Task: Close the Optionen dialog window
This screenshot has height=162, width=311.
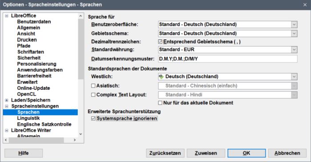Action: click(x=305, y=5)
